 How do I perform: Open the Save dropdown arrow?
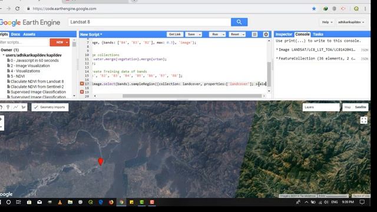click(200, 34)
